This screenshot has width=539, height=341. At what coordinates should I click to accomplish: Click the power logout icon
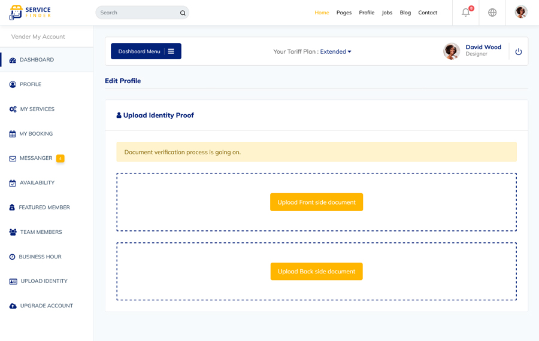(519, 52)
